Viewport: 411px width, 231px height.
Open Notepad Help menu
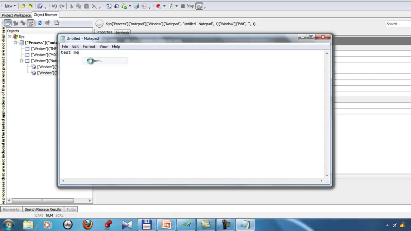click(x=116, y=47)
